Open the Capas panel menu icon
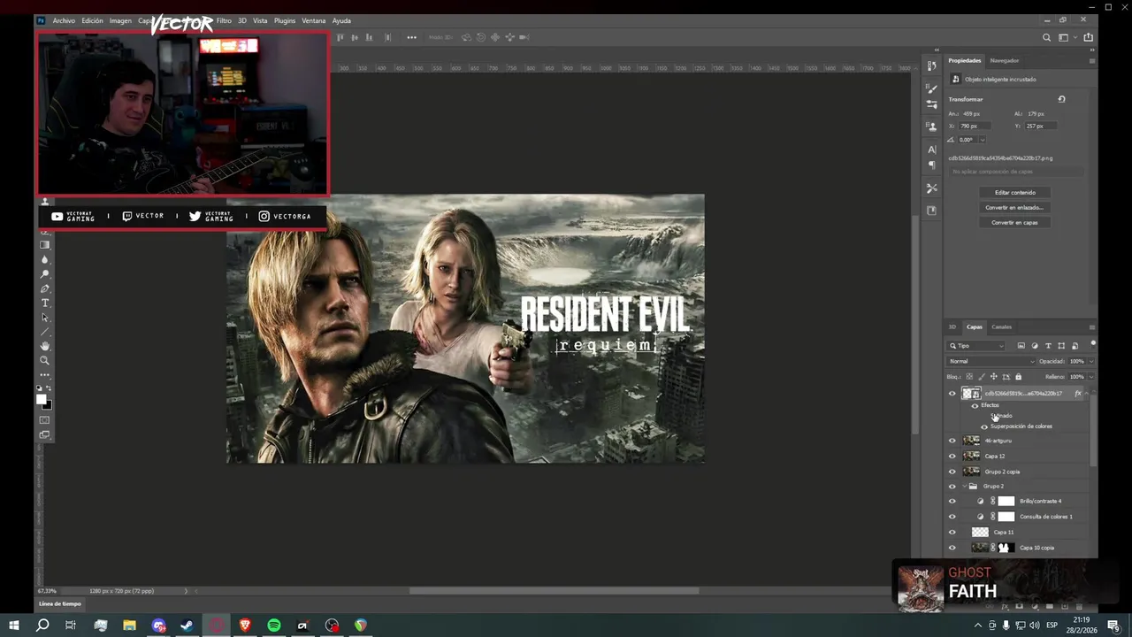Screen dimensions: 1132x637 (x=1092, y=326)
